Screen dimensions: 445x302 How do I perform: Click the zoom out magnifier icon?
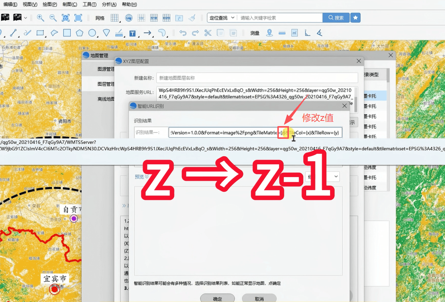coord(53,18)
